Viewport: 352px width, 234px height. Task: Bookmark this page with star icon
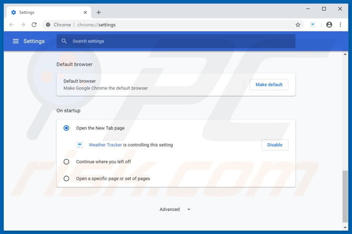298,24
